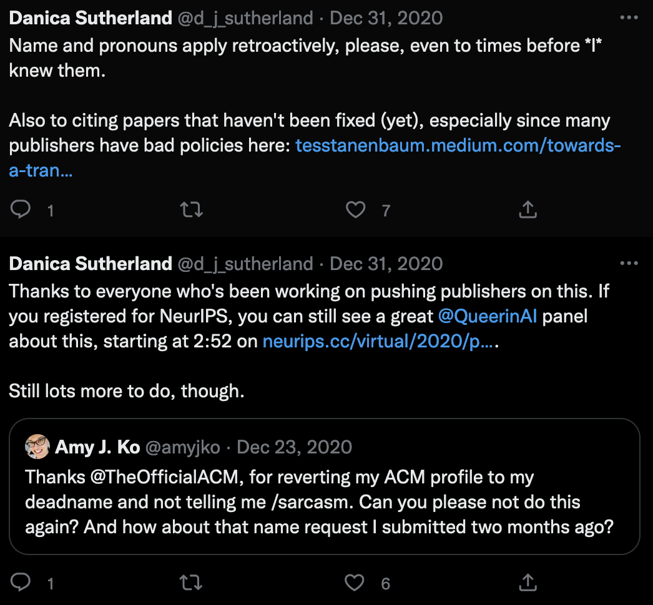Viewport: 653px width, 605px height.
Task: Click the @d_j_sutherland handle on second tweet
Action: click(x=245, y=264)
